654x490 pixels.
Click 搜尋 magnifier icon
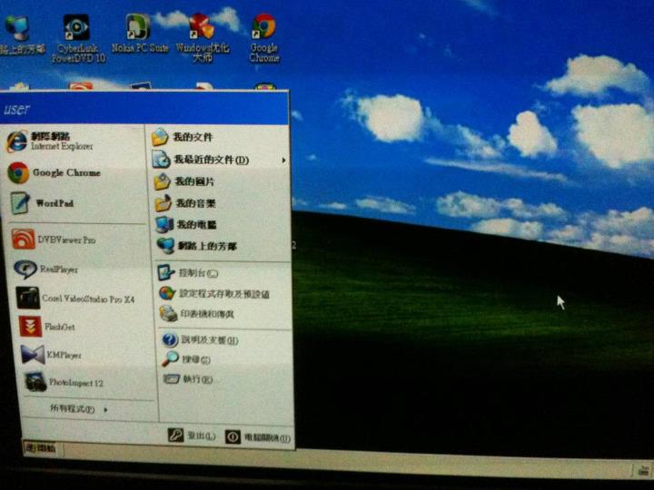[x=171, y=358]
